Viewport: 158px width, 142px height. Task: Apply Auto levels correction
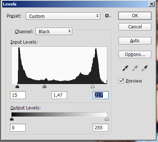click(135, 41)
